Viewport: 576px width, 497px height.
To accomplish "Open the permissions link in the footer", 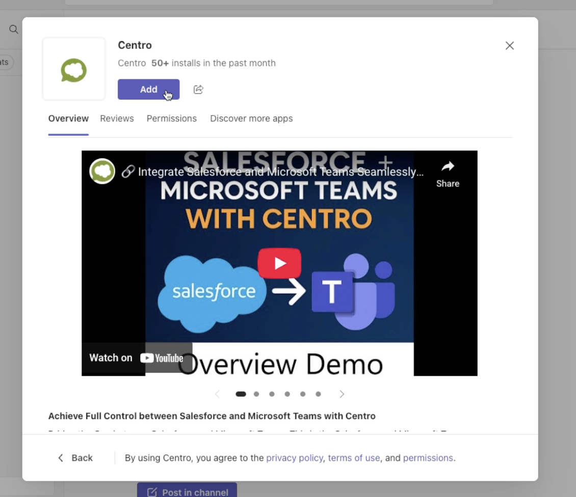I will pyautogui.click(x=428, y=458).
